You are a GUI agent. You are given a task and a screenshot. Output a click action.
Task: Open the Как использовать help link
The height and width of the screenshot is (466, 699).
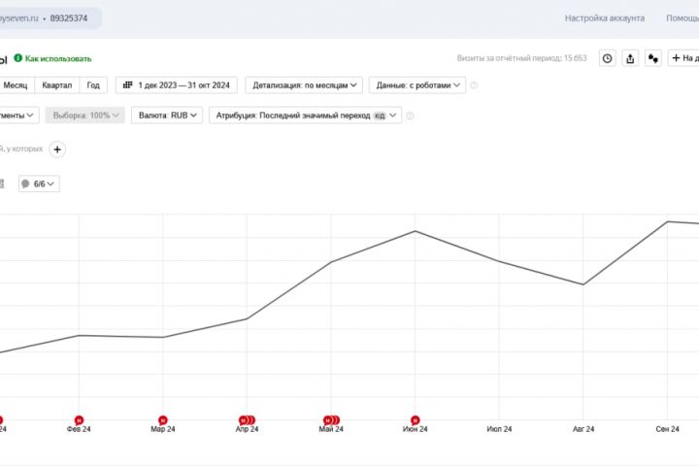coord(58,58)
